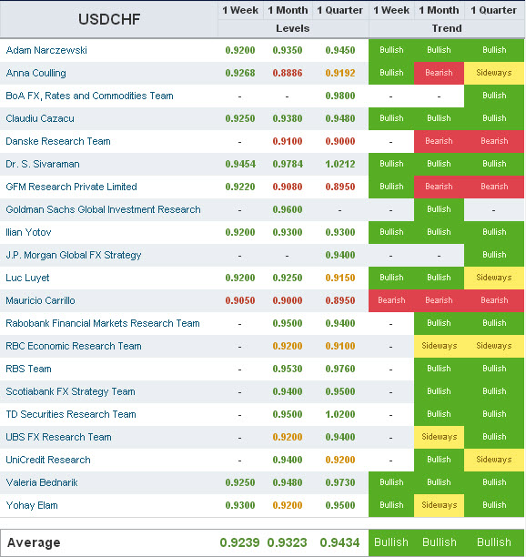Screen dimensions: 526x557
Task: Open GFM Research Private Limited link
Action: tap(71, 187)
